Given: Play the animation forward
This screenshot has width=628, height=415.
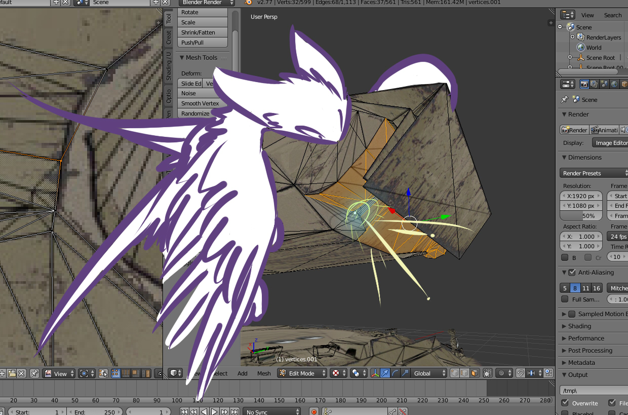Looking at the screenshot, I should point(214,412).
